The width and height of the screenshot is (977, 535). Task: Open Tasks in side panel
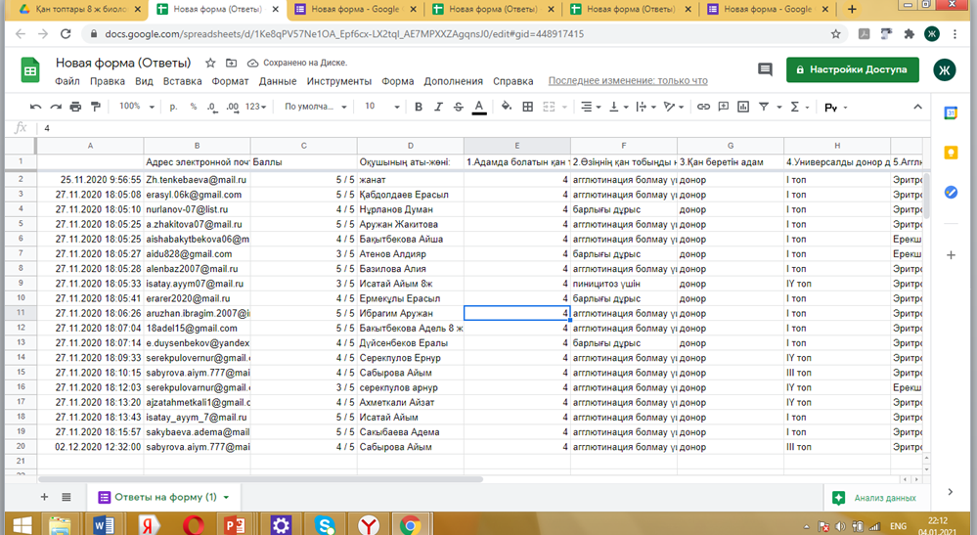tap(951, 193)
